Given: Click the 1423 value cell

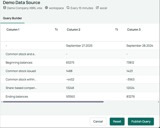Looking at the screenshot, I should [129, 71].
